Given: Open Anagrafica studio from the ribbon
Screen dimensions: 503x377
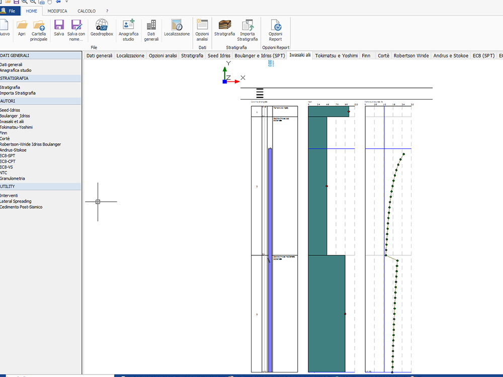Looking at the screenshot, I should click(128, 29).
